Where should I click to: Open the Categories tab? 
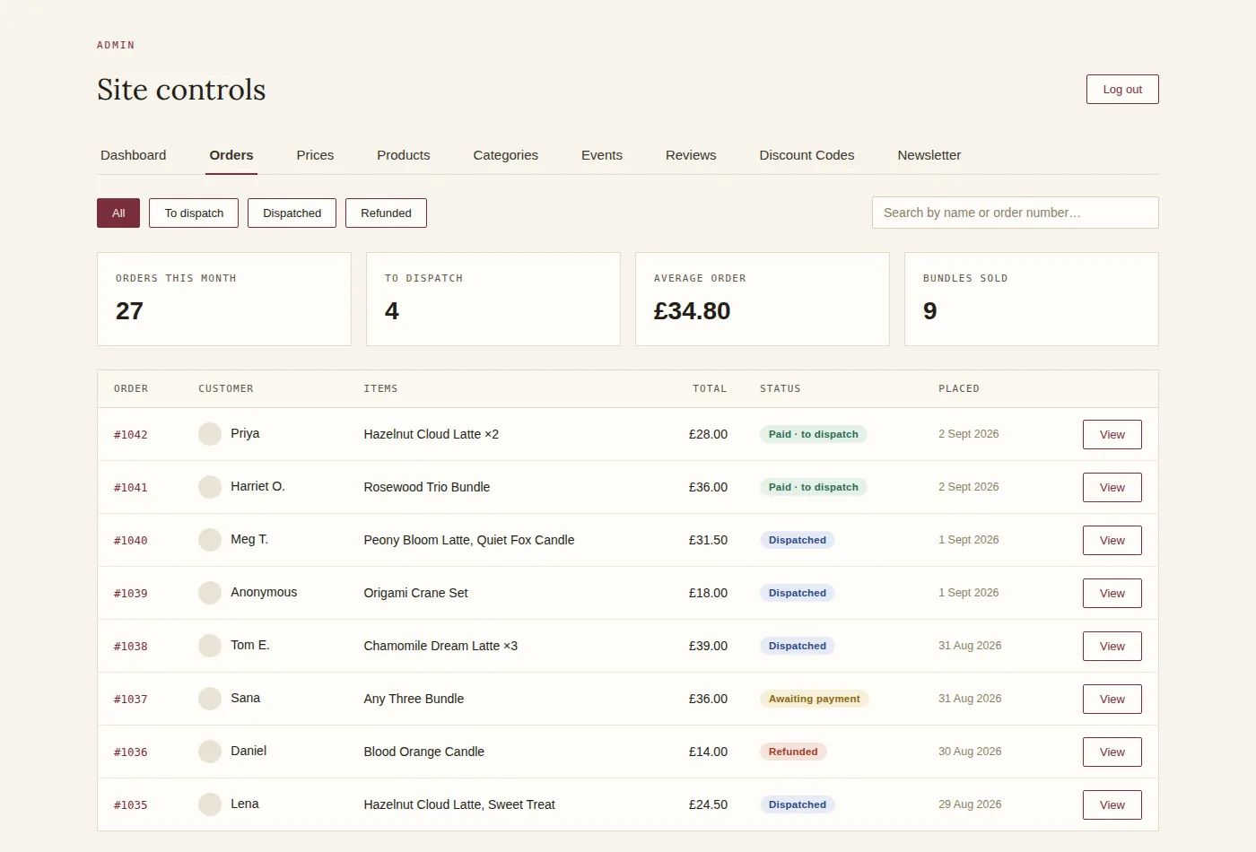[x=506, y=155]
